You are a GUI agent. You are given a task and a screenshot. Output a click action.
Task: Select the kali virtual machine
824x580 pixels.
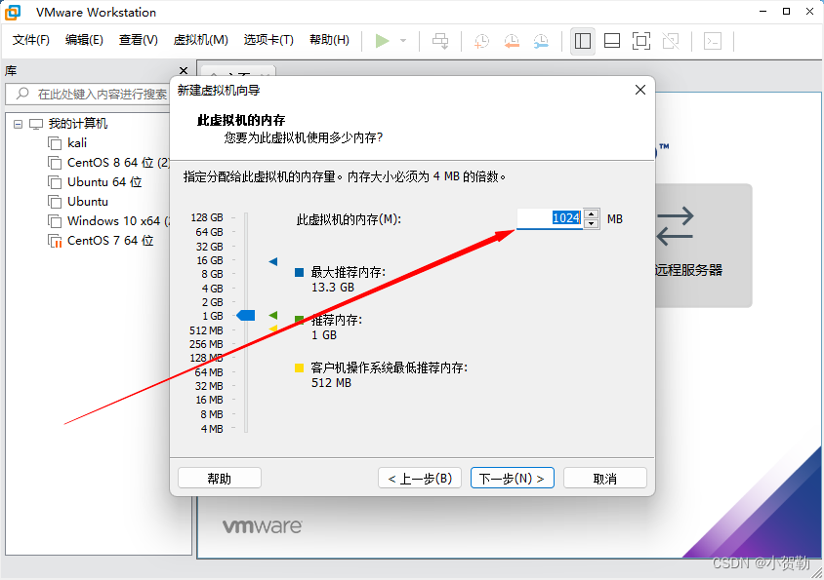[77, 142]
